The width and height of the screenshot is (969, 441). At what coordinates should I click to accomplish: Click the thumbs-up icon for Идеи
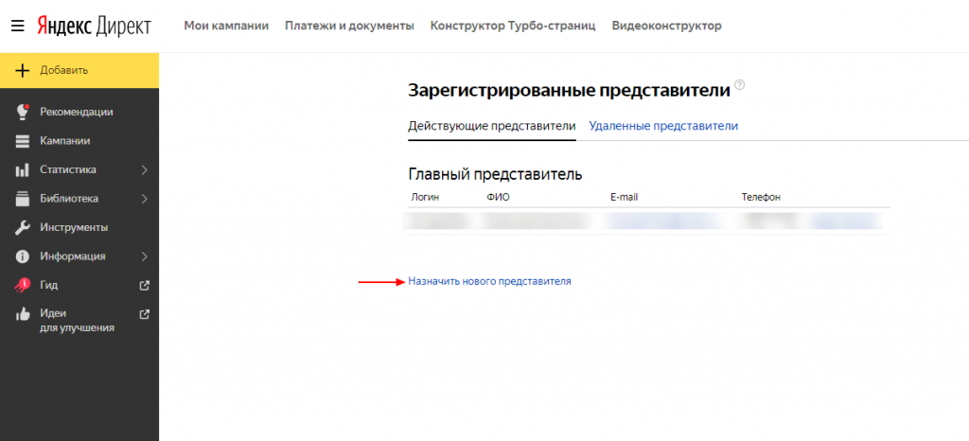coord(23,314)
